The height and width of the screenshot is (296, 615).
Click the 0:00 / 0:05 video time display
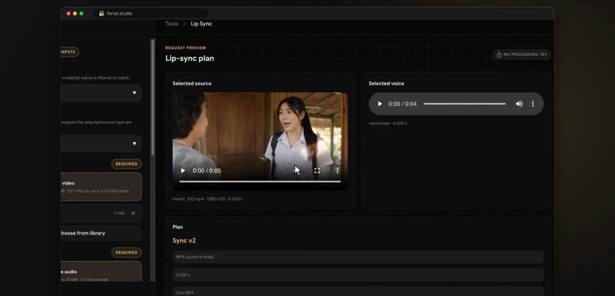point(207,171)
